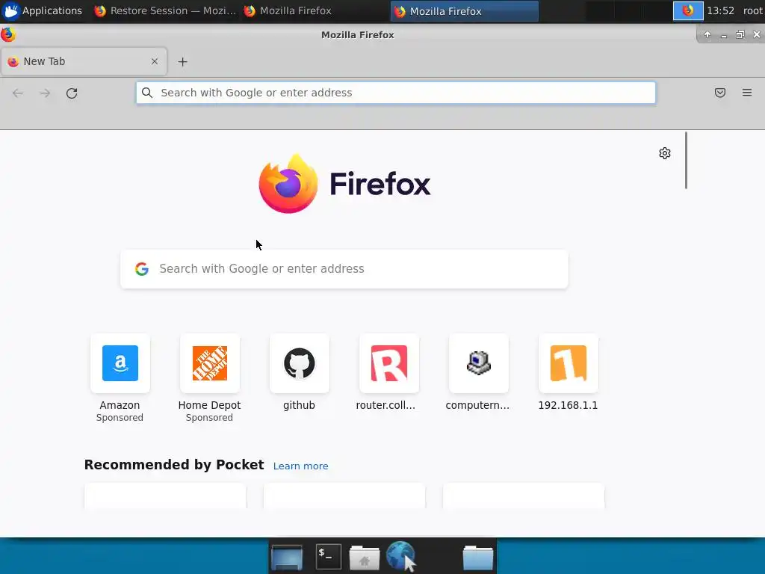Select the active Mozilla Firefox taskbar entry
The image size is (765, 574).
[464, 11]
